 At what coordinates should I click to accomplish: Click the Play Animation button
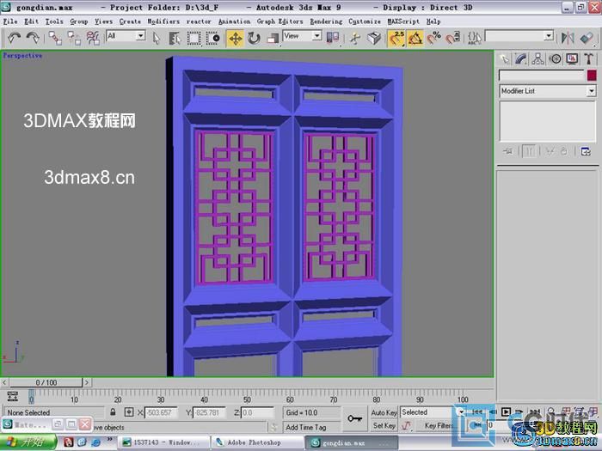pos(506,412)
